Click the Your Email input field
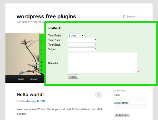This screenshot has height=120, width=158. tap(81, 45)
